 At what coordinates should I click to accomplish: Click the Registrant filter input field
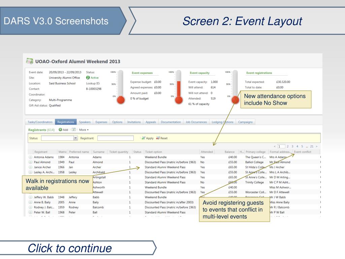(116, 138)
